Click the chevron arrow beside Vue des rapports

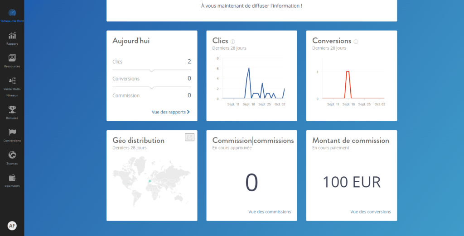(x=188, y=112)
